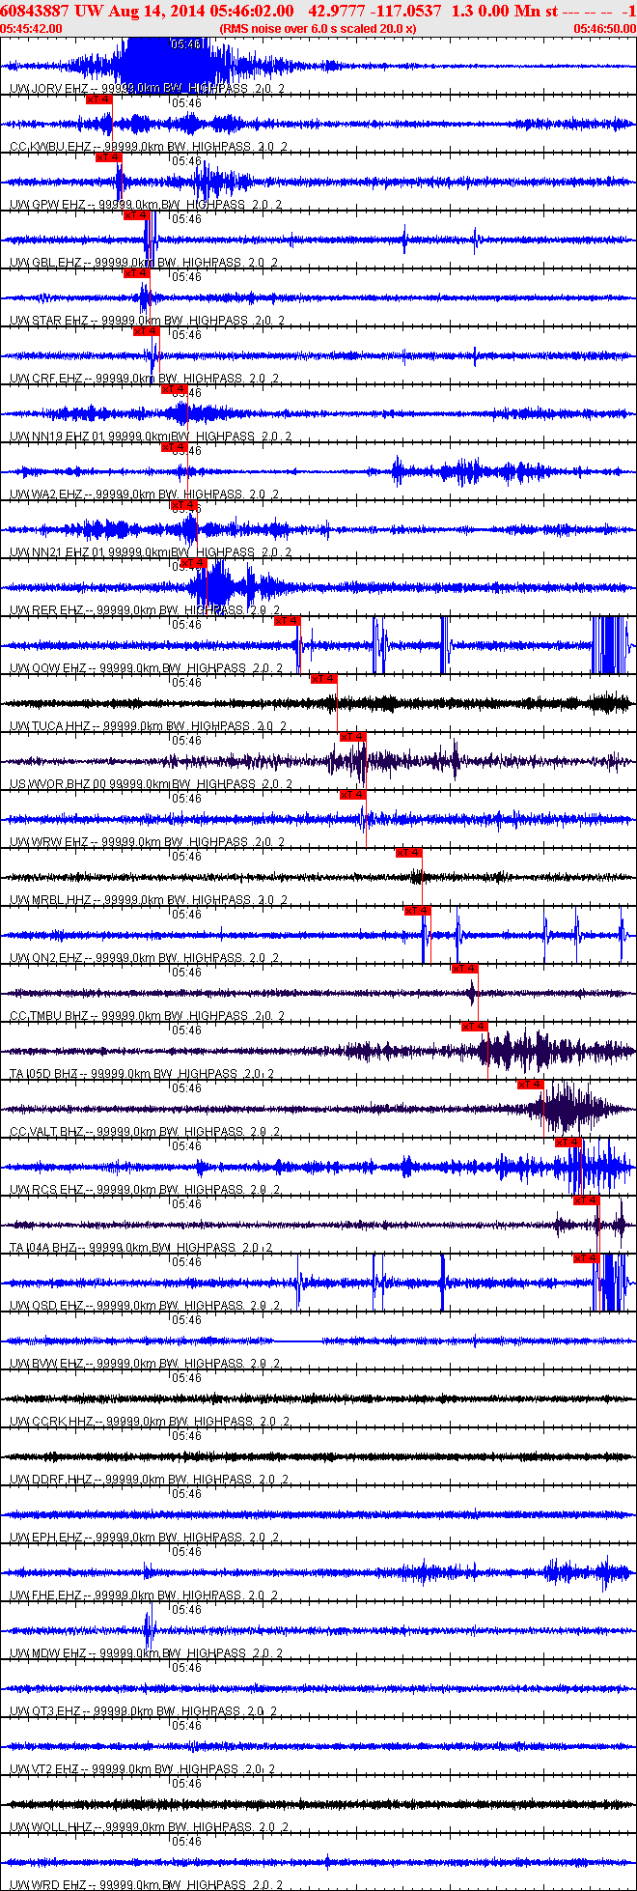Click the pick flag on the UW WRW trace
Image resolution: width=637 pixels, height=1891 pixels.
pyautogui.click(x=353, y=795)
